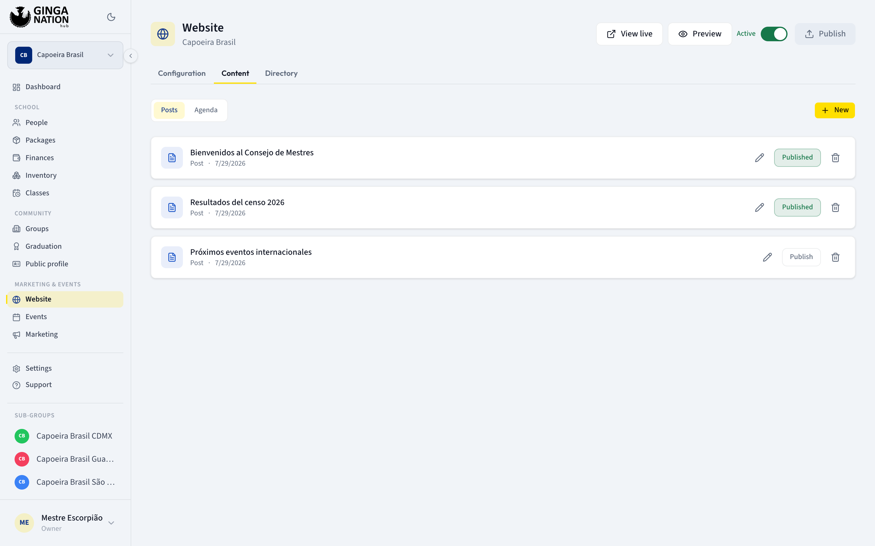Open the Finances page

click(65, 158)
